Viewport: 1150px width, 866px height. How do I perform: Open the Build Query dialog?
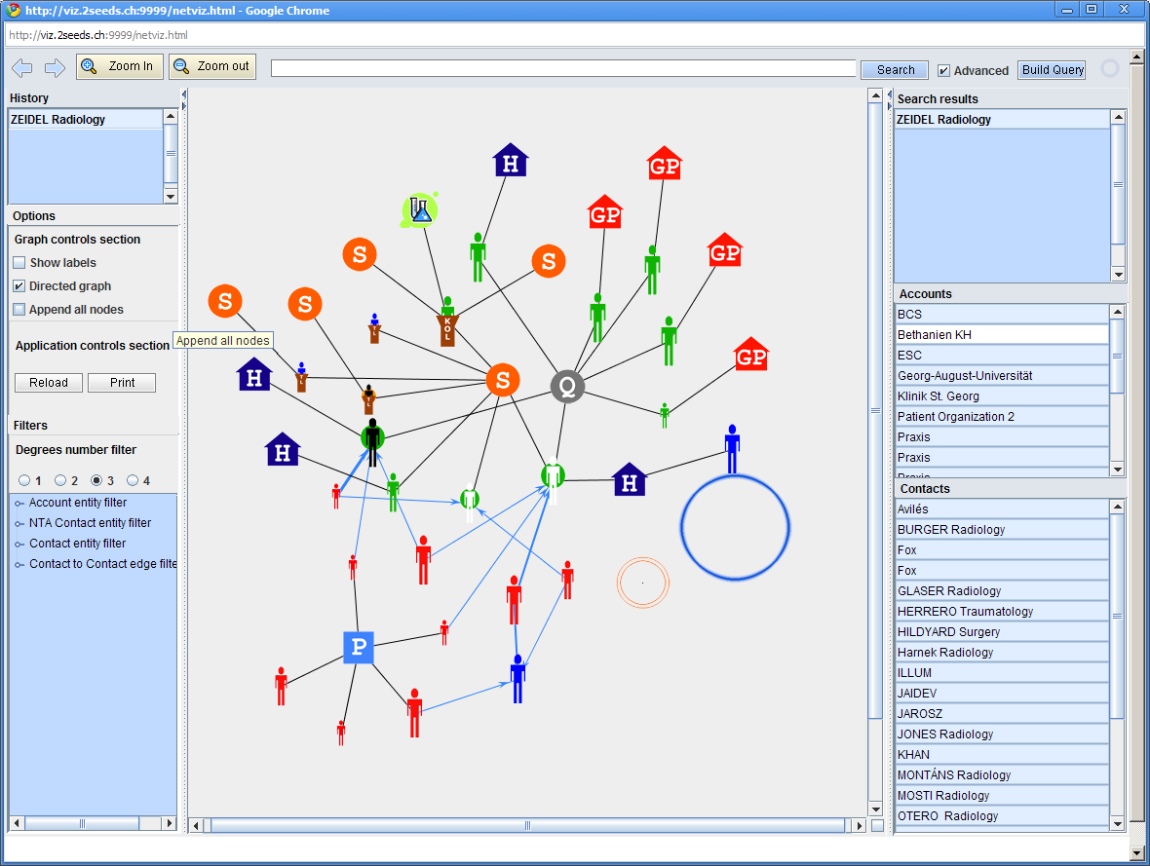pyautogui.click(x=1052, y=70)
